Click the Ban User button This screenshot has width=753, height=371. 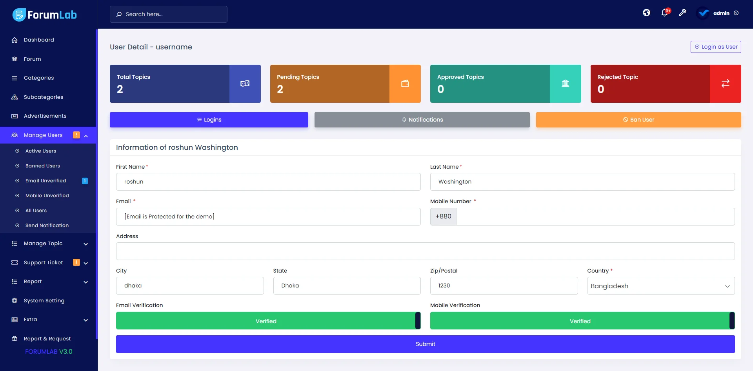tap(638, 120)
